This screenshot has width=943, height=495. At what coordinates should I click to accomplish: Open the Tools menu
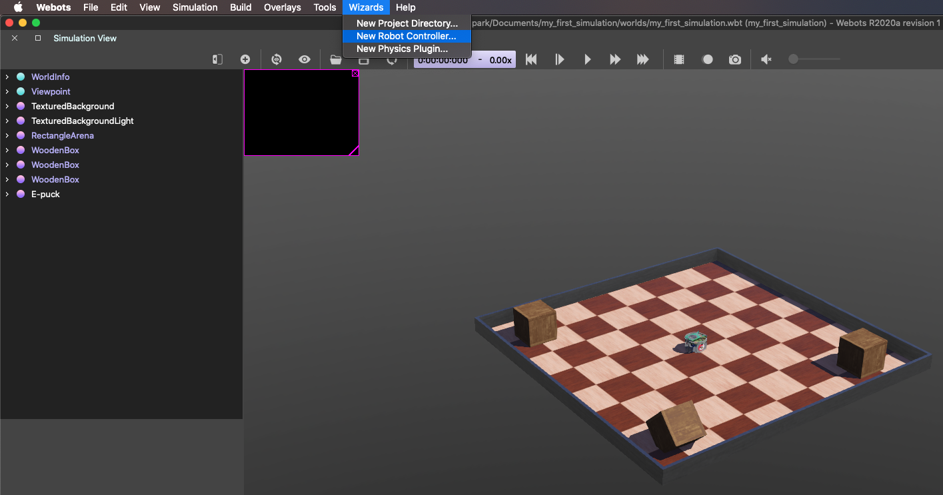(x=325, y=7)
